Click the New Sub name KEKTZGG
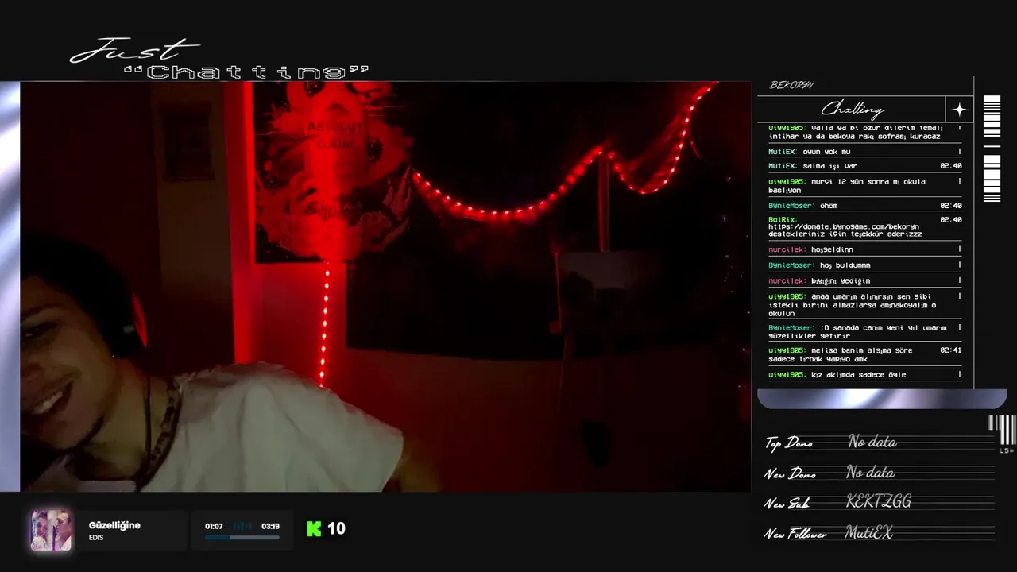Viewport: 1017px width, 572px height. coord(879,502)
